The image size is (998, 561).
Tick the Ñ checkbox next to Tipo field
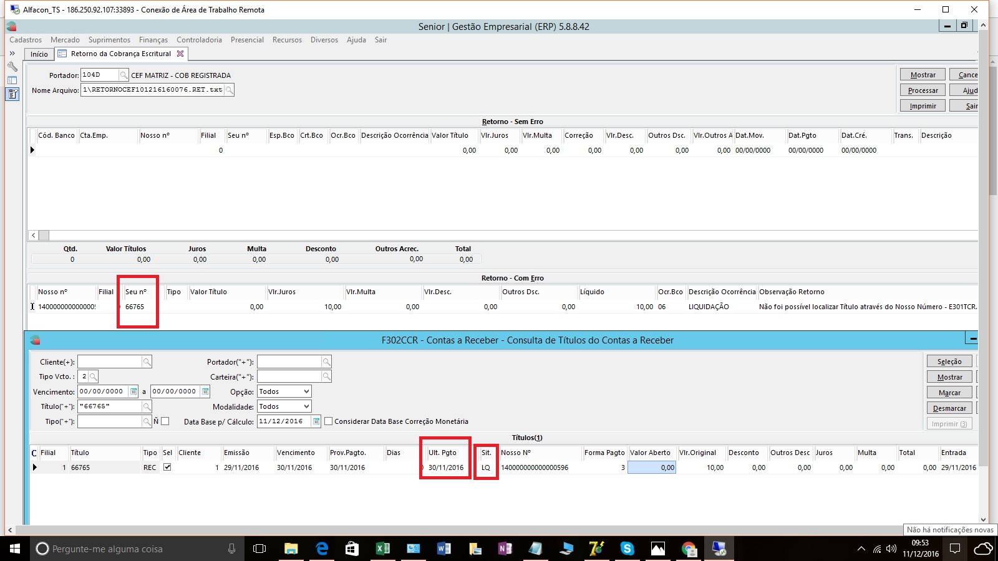tap(165, 422)
